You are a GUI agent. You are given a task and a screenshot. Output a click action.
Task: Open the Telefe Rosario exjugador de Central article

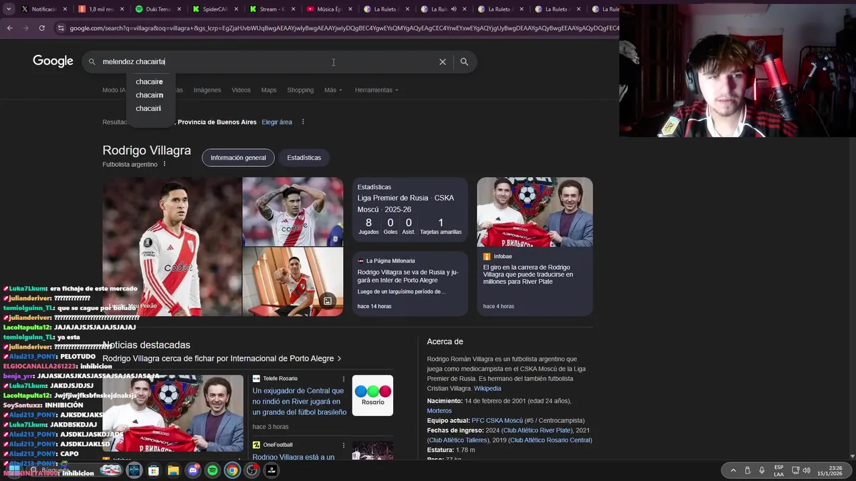tap(300, 402)
